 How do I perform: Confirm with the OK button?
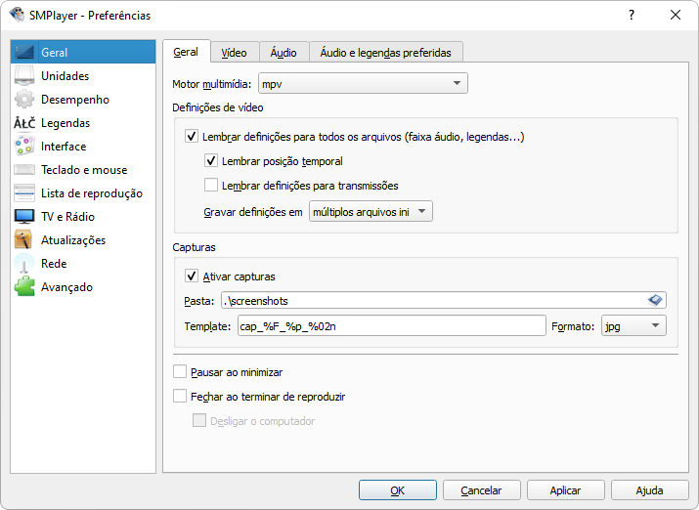pyautogui.click(x=397, y=489)
